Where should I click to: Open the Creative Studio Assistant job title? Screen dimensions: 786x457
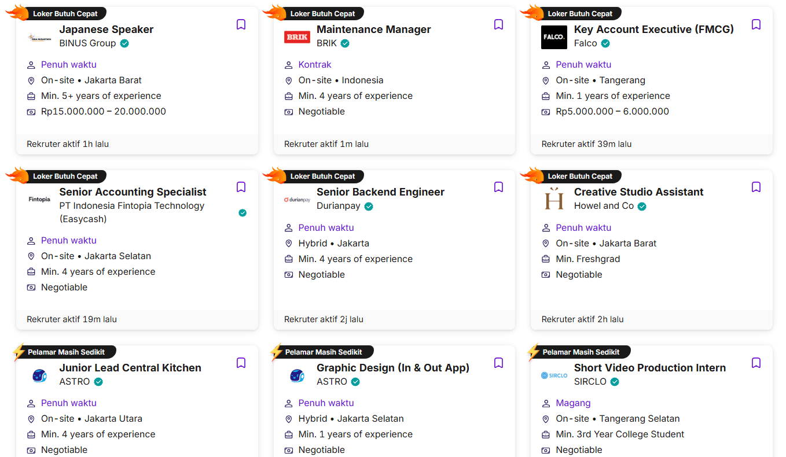pos(638,192)
